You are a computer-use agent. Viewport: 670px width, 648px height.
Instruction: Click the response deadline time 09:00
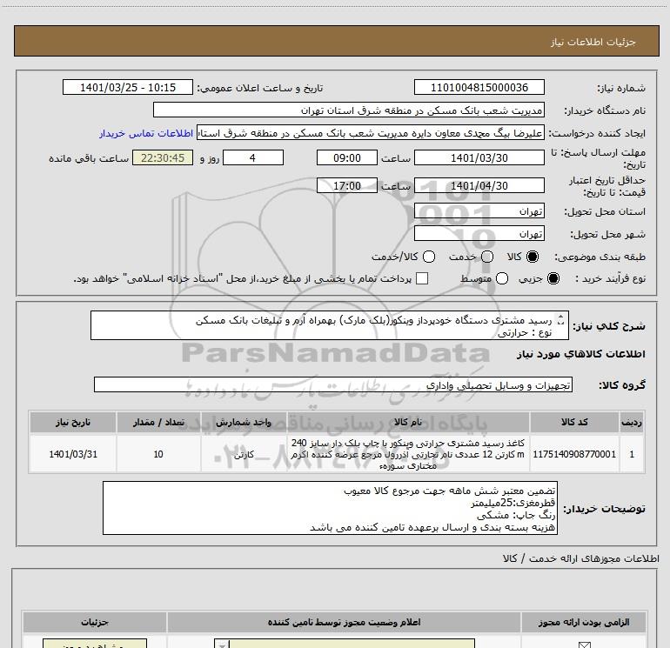(x=347, y=157)
